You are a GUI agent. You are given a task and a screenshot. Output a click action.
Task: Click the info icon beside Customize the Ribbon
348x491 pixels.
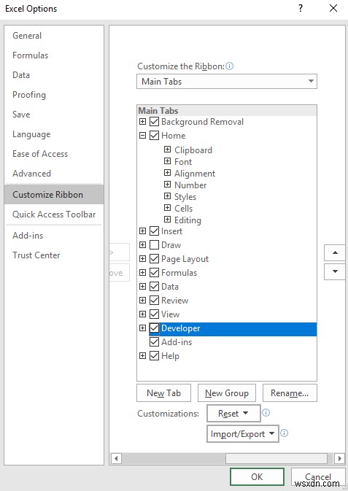229,66
